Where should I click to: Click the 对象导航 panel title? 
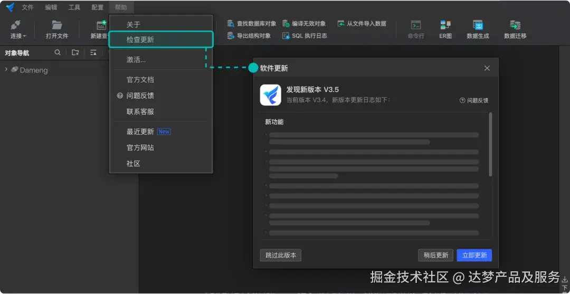[x=17, y=53]
